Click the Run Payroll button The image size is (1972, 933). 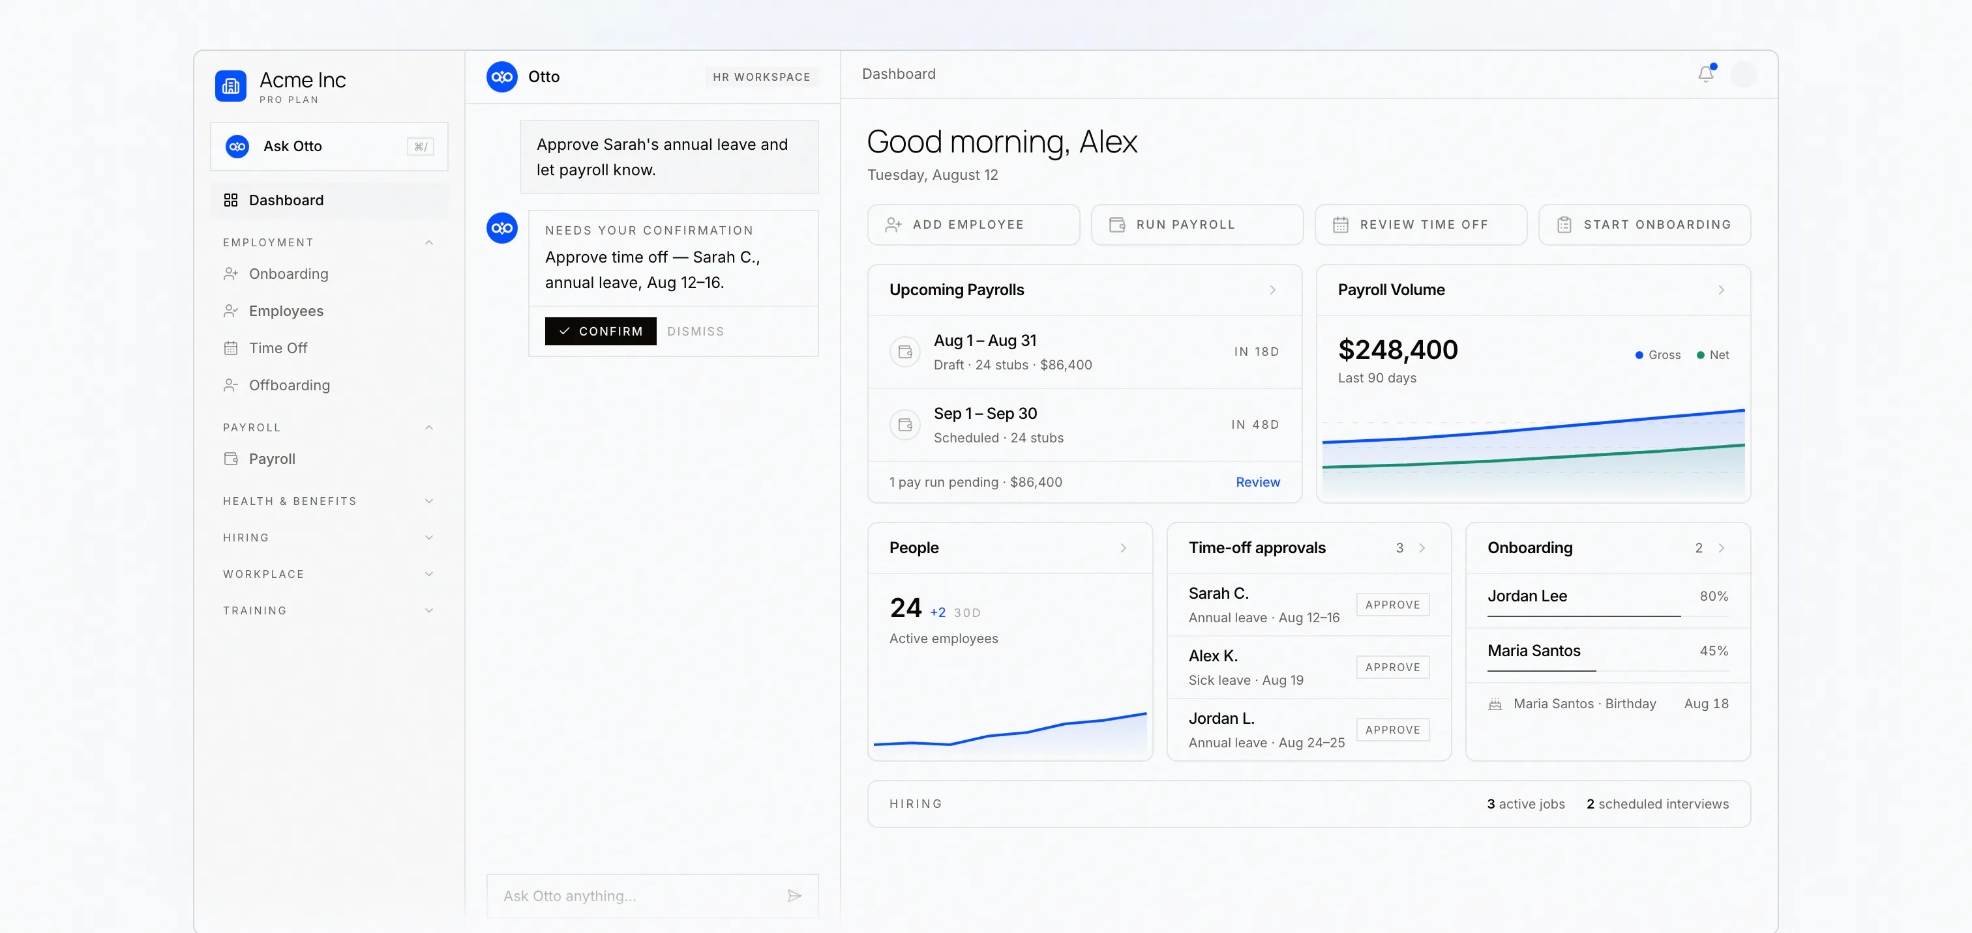pos(1197,225)
